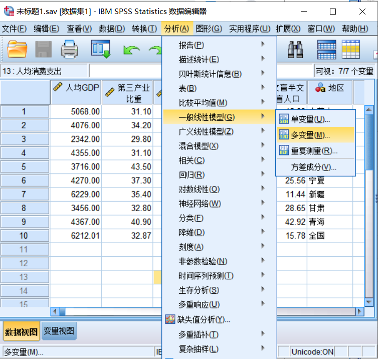Click the 新疆 region cell
The image size is (378, 359).
(329, 194)
